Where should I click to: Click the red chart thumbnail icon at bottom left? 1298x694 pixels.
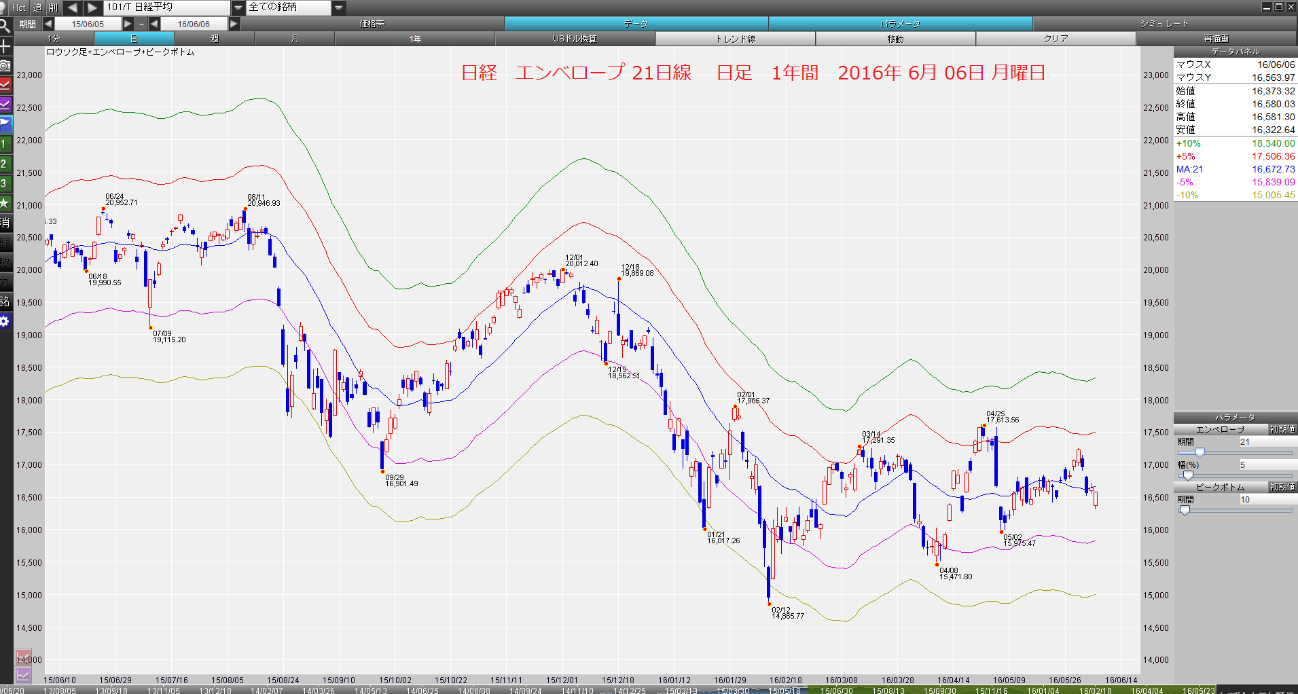(23, 658)
